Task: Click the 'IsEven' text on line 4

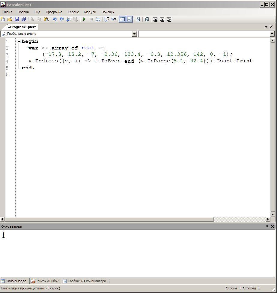Action: [x=111, y=61]
